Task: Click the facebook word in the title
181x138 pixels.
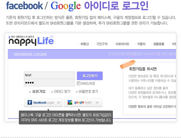Action: [25, 6]
